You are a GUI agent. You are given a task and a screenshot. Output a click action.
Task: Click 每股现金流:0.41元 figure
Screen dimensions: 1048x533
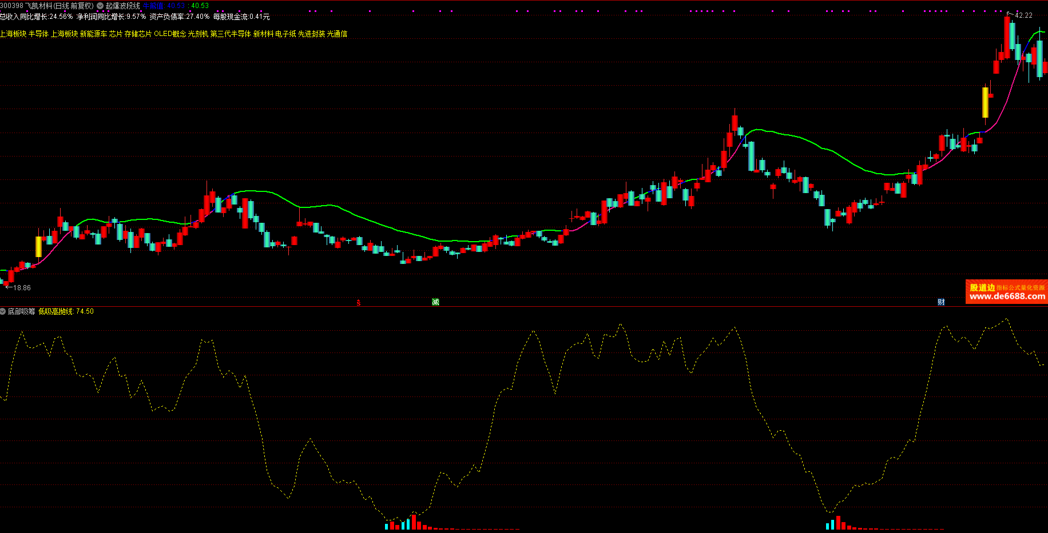click(241, 17)
